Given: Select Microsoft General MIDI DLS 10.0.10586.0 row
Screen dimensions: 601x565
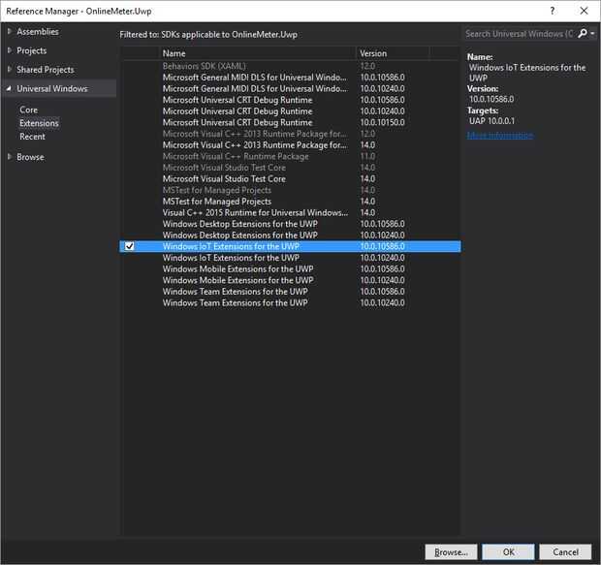Looking at the screenshot, I should coord(290,78).
